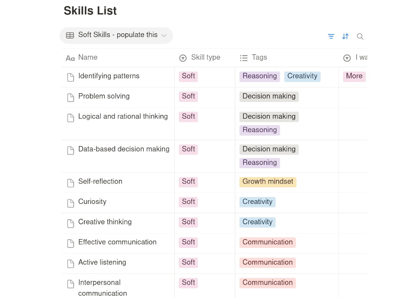This screenshot has width=417, height=298.
Task: Open the Self-reflection row
Action: 100,182
